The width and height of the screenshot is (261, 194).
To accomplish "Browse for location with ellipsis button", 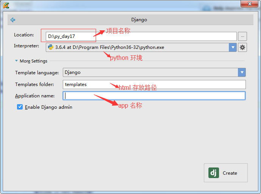I will click(x=242, y=36).
